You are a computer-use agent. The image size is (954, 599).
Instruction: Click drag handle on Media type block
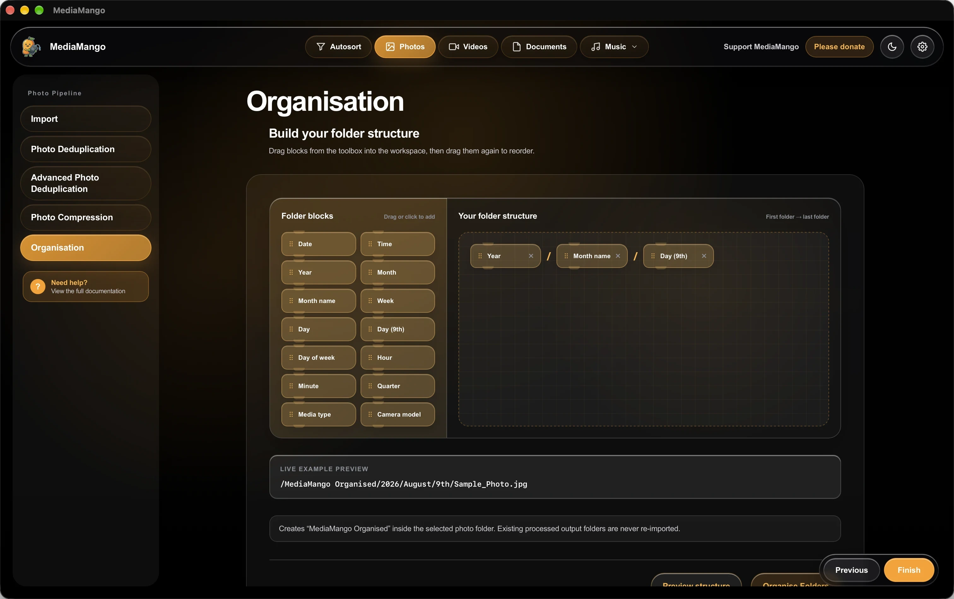point(291,414)
